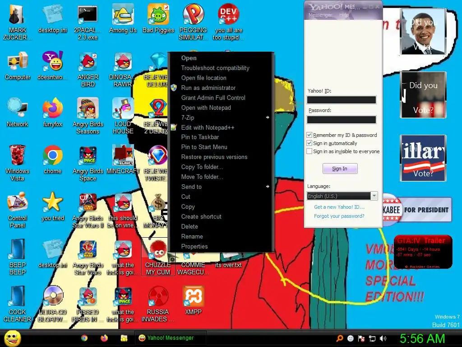Open the Language dropdown in Yahoo Messenger
This screenshot has height=347, width=462.
tap(342, 196)
